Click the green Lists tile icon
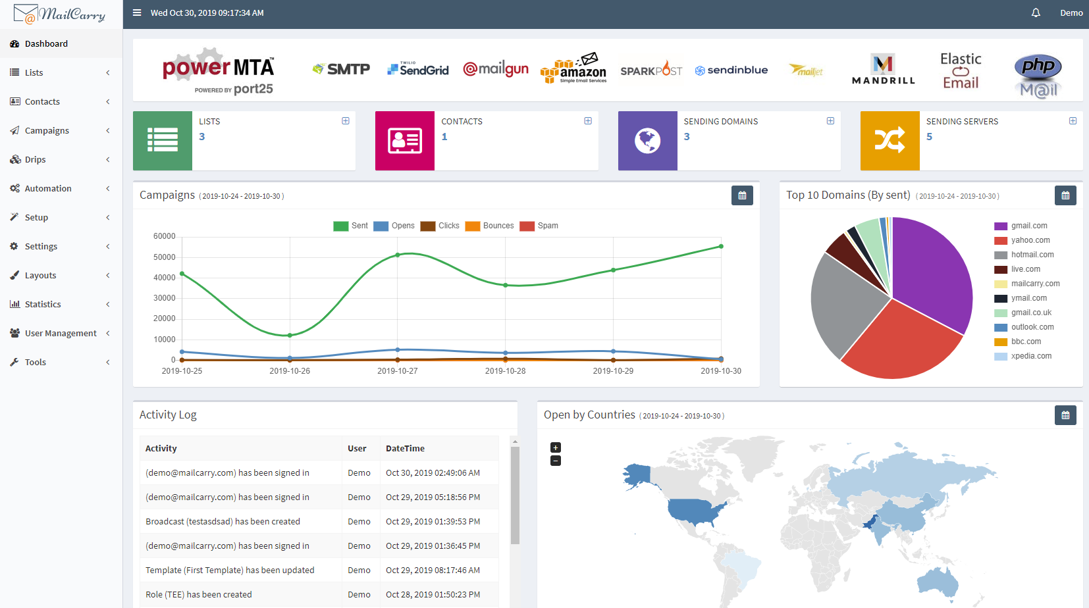The width and height of the screenshot is (1089, 608). point(163,140)
